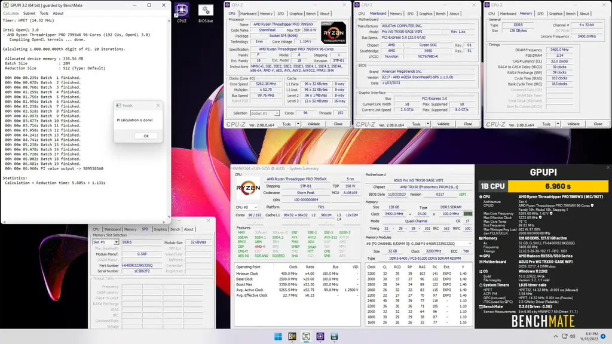Click the AMD Threadripper logo in CPU-Z
Viewport: 612px width, 344px height.
(333, 34)
